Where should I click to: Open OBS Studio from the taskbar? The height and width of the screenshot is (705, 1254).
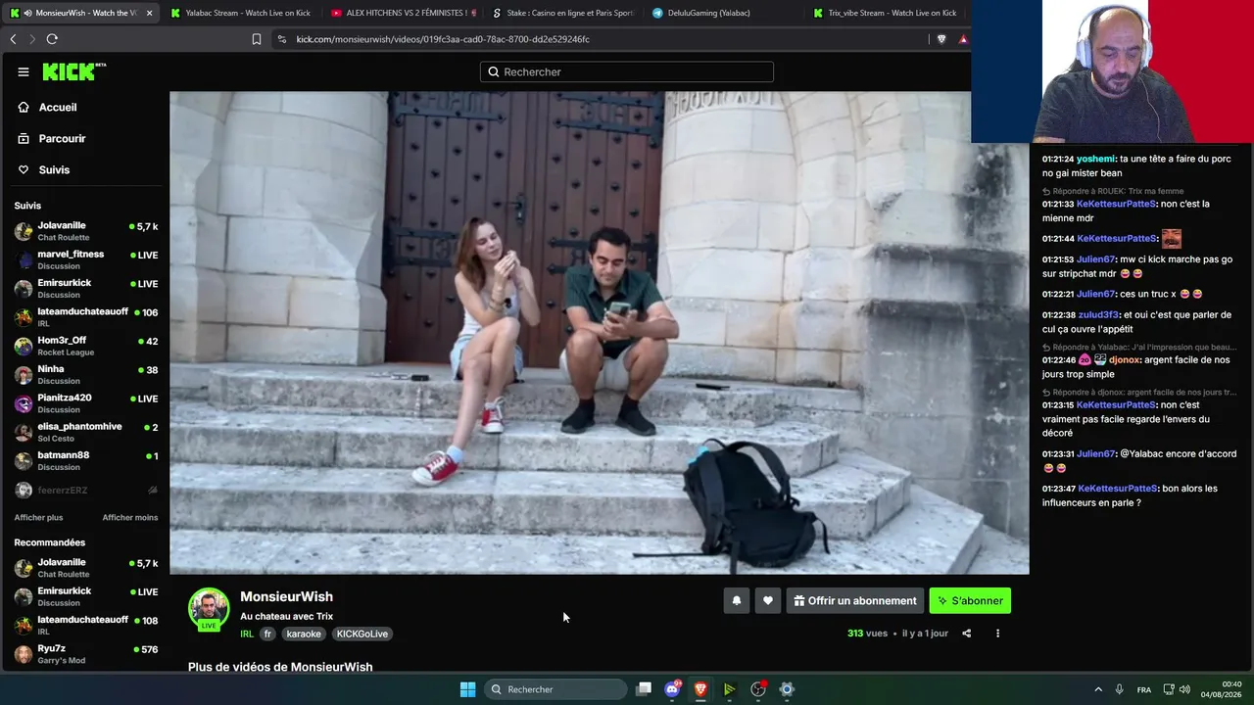tap(758, 689)
